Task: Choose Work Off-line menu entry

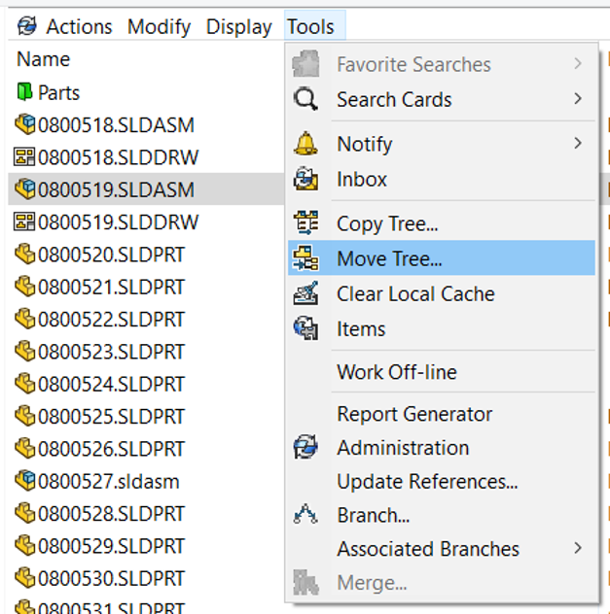Action: coord(396,372)
